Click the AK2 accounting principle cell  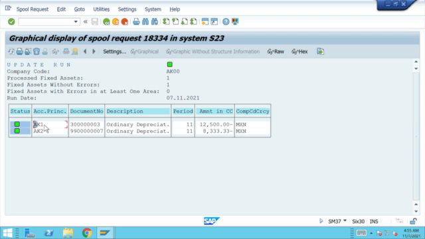click(x=39, y=131)
